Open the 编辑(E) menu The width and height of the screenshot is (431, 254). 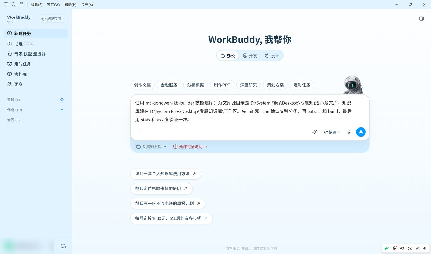37,5
